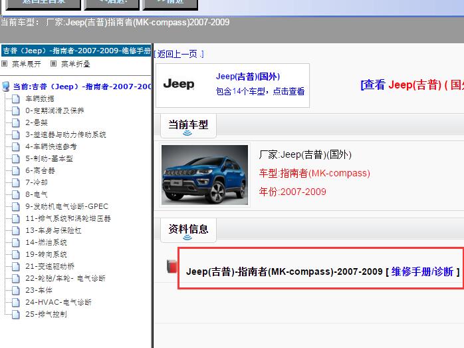Select the 24-HVAC-电气诊断 tree entry
Viewport: 464px width, 348px height.
[x=58, y=302]
